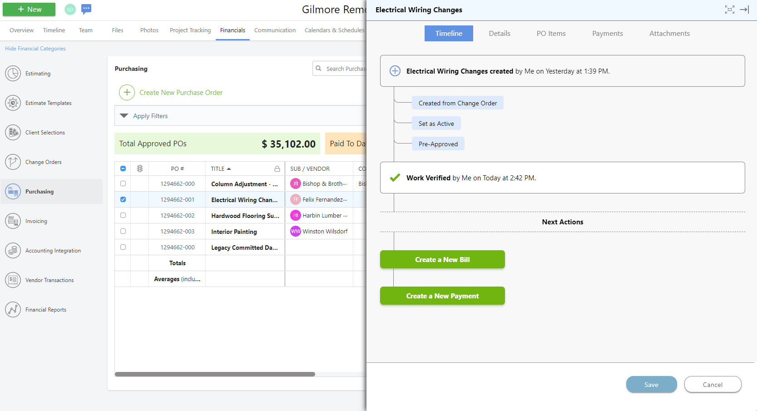Open the Project Tracking navigation item

coord(190,30)
